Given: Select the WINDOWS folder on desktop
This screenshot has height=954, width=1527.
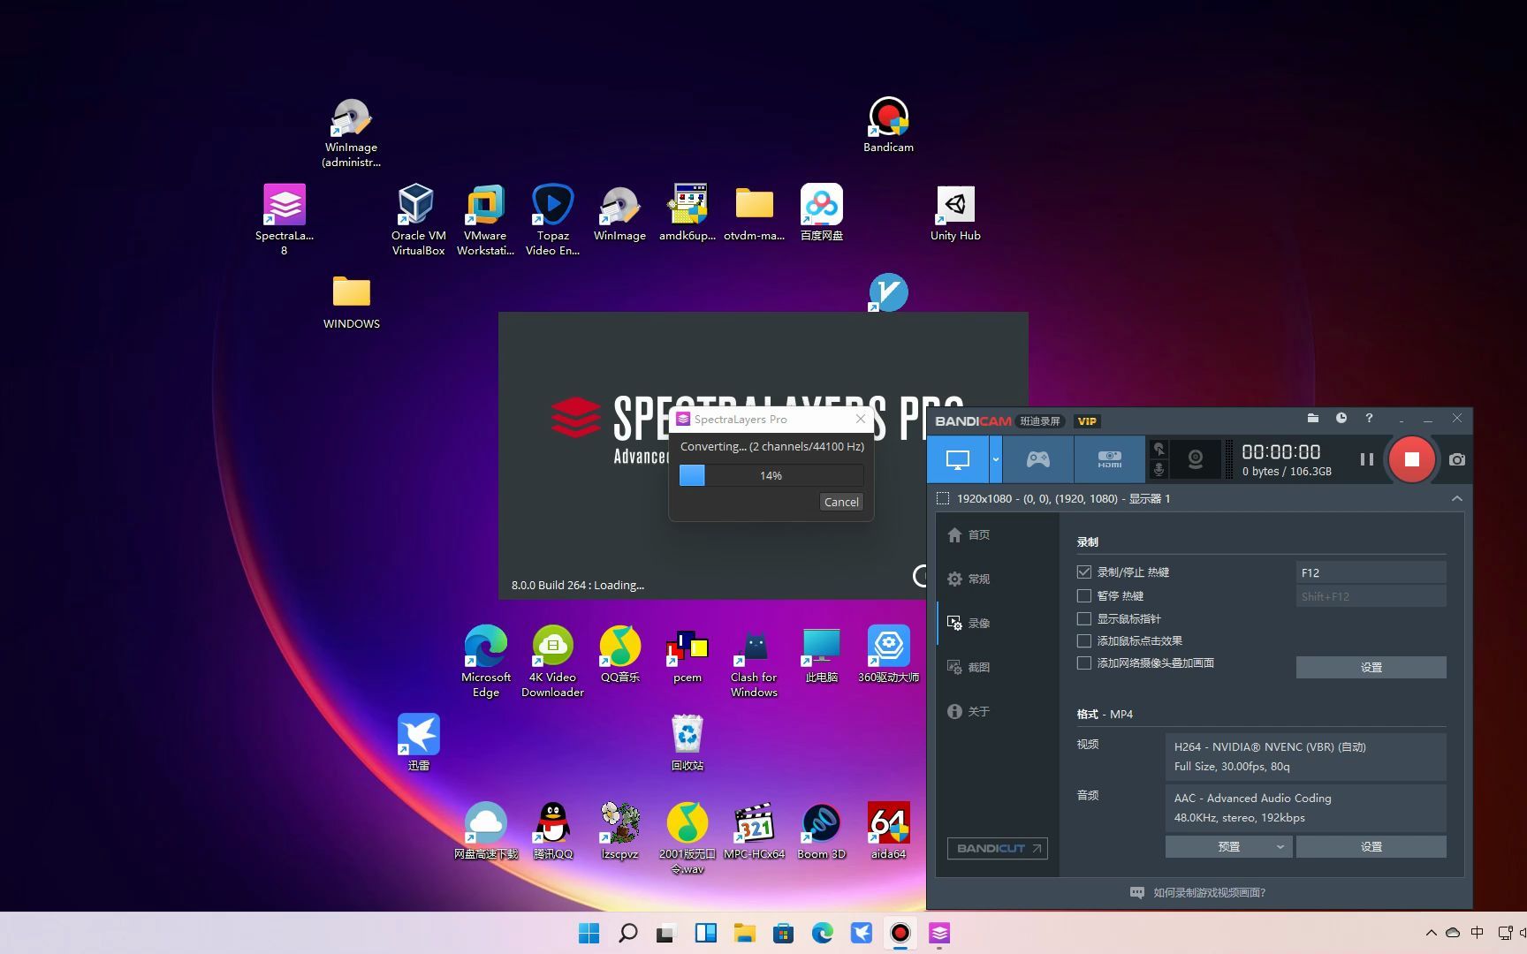Looking at the screenshot, I should tap(351, 301).
